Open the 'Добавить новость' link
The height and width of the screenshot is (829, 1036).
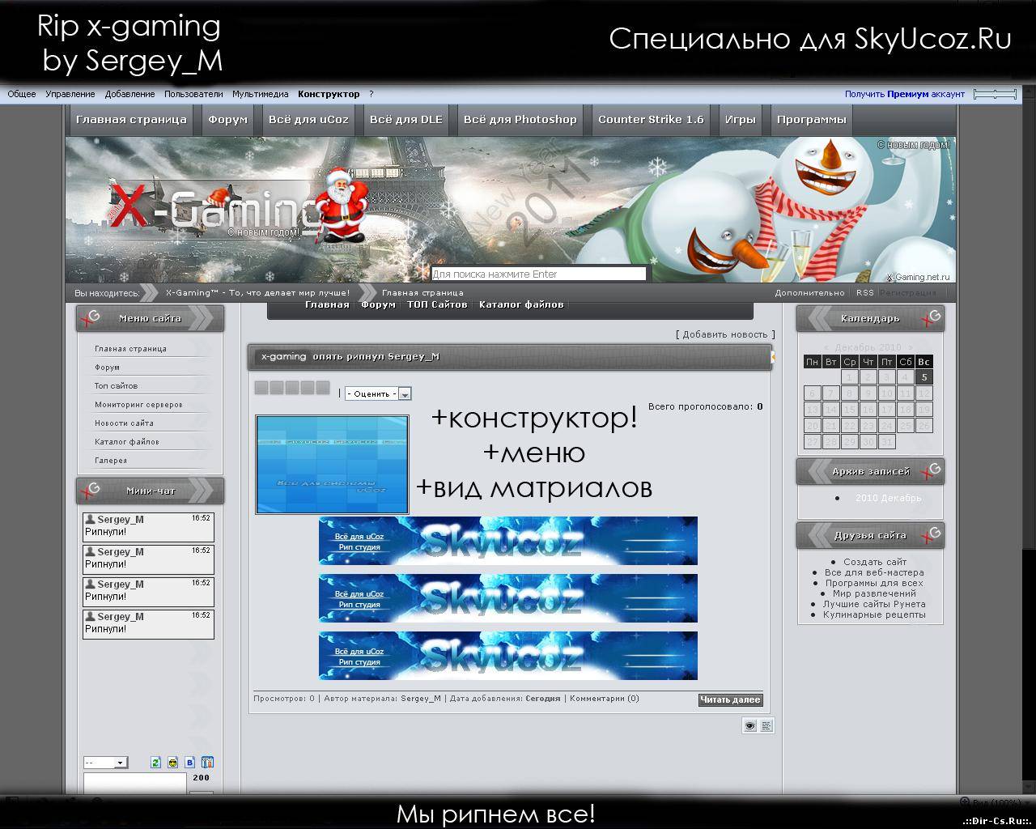pyautogui.click(x=726, y=333)
